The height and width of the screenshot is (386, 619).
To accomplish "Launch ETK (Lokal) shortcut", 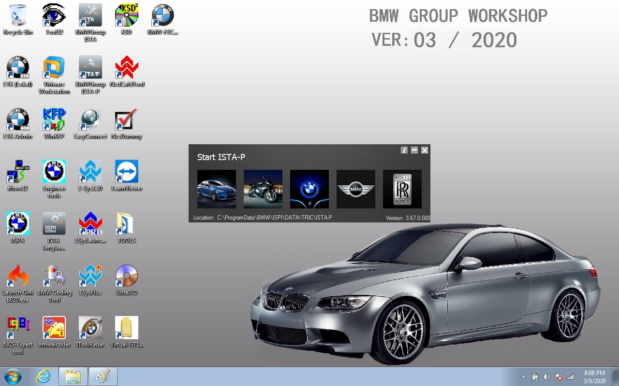I will 18,71.
